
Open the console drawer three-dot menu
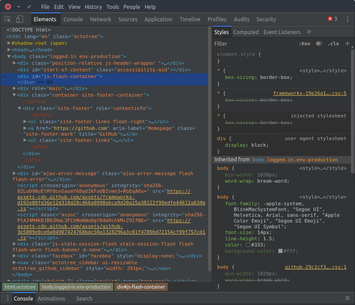[8, 298]
